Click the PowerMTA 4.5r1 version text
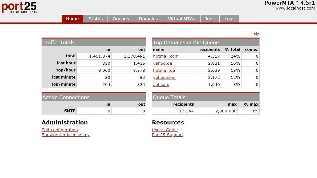The height and width of the screenshot is (178, 317). point(290,3)
